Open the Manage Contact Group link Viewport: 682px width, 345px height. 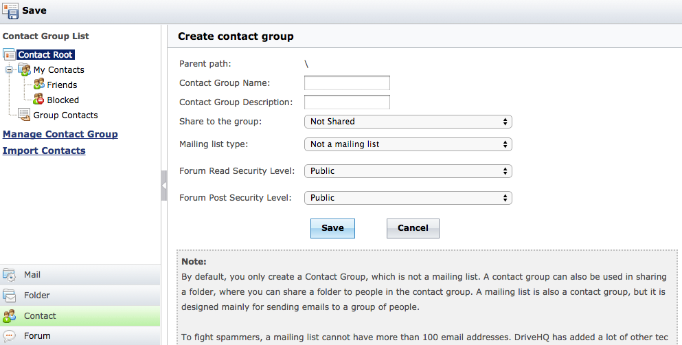(60, 134)
